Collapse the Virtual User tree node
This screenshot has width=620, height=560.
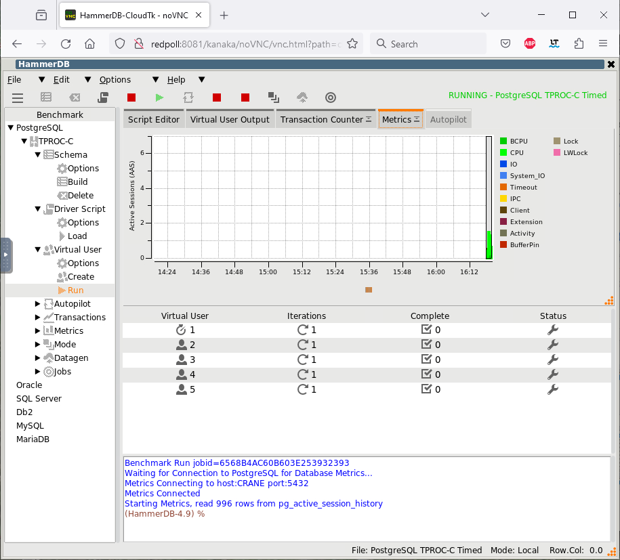[x=37, y=249]
